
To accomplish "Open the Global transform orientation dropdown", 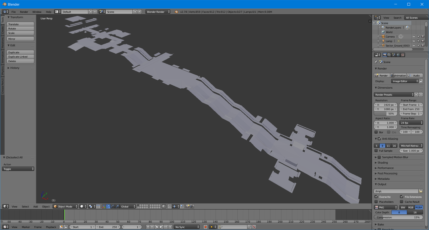I will pyautogui.click(x=128, y=207).
